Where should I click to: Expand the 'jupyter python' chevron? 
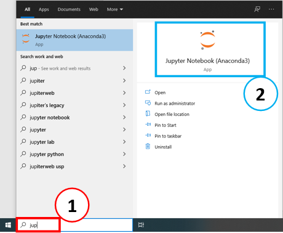pyautogui.click(x=124, y=154)
